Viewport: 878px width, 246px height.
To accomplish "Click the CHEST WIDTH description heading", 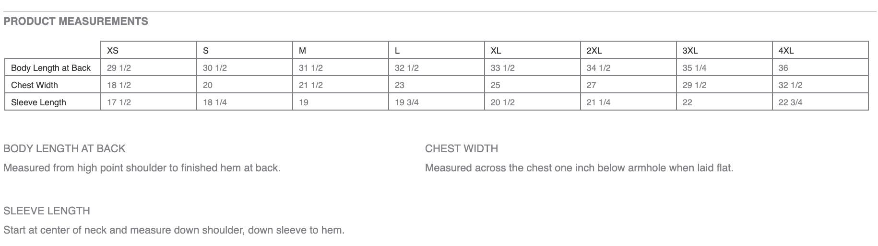I will tap(462, 148).
